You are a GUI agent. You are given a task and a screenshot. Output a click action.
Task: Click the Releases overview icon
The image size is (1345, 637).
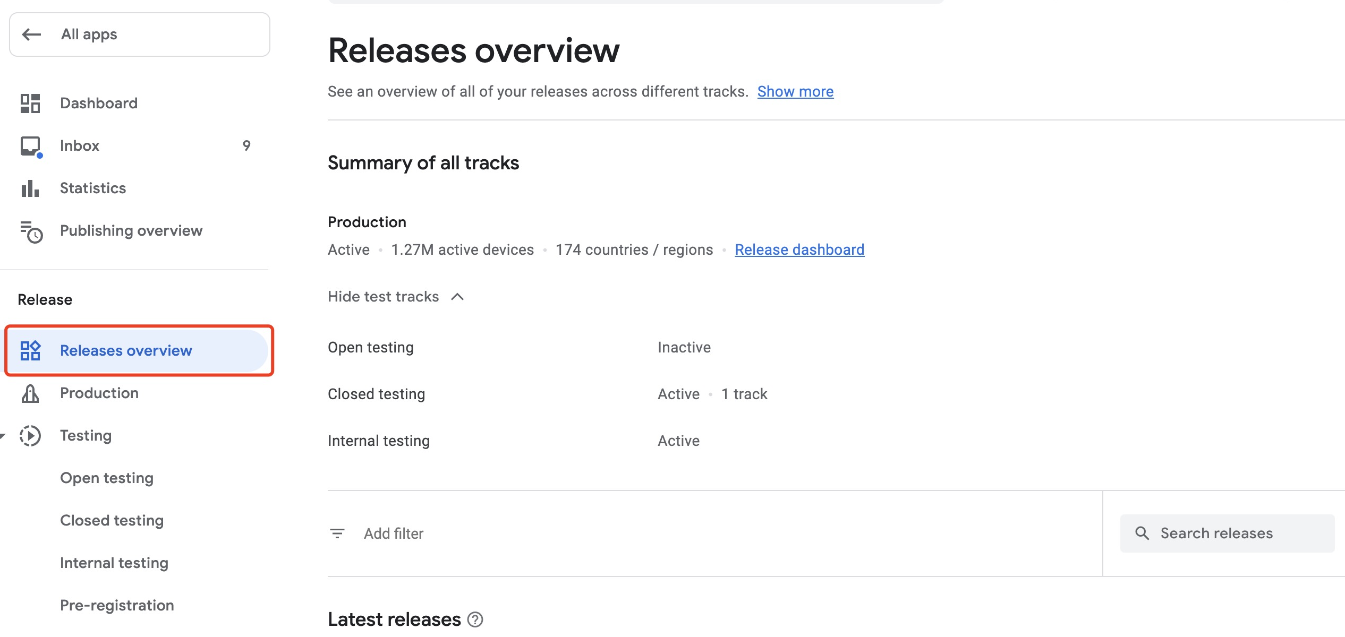[30, 350]
